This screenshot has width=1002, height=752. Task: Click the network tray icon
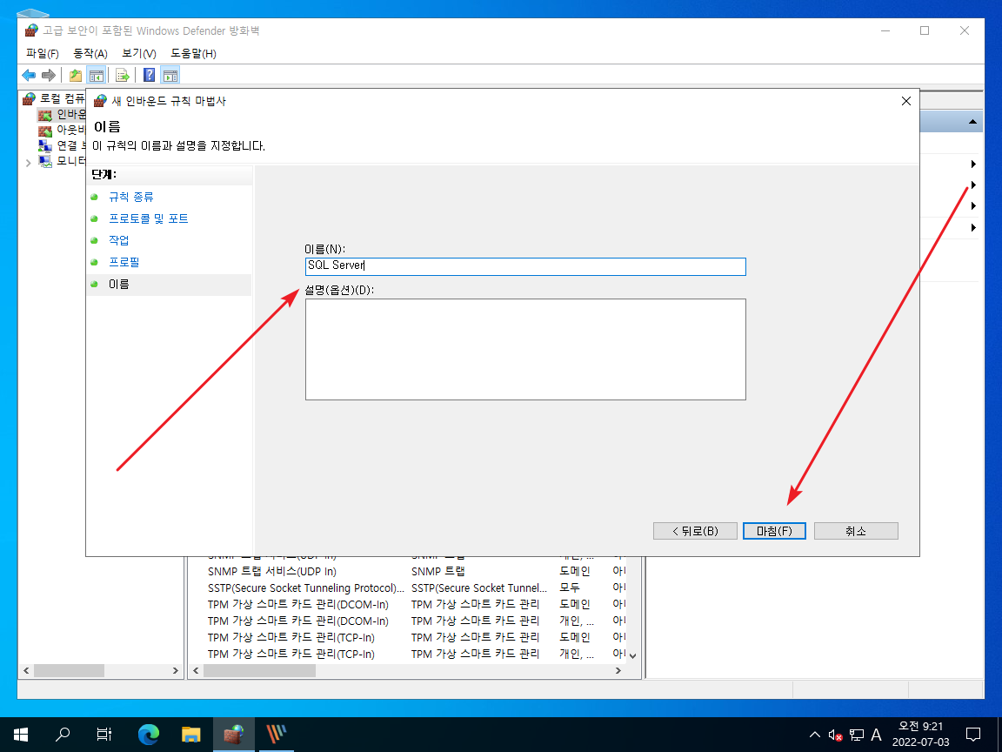(856, 735)
